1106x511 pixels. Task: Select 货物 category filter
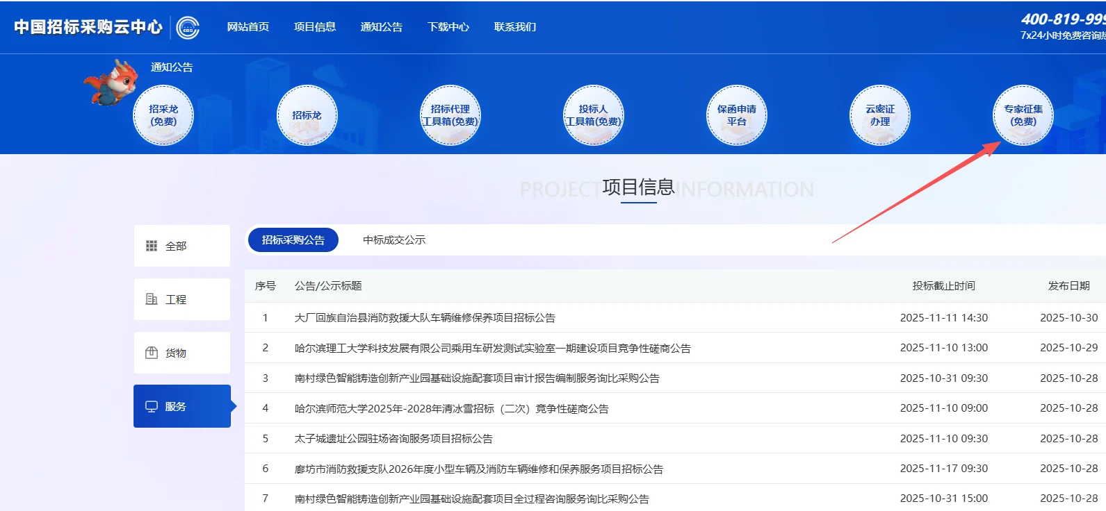182,353
